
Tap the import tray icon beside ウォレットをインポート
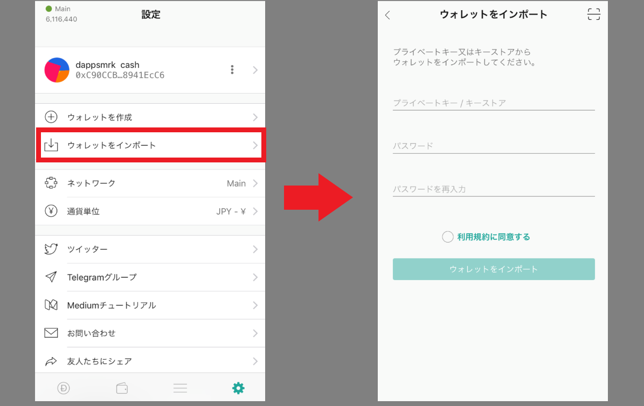point(51,145)
